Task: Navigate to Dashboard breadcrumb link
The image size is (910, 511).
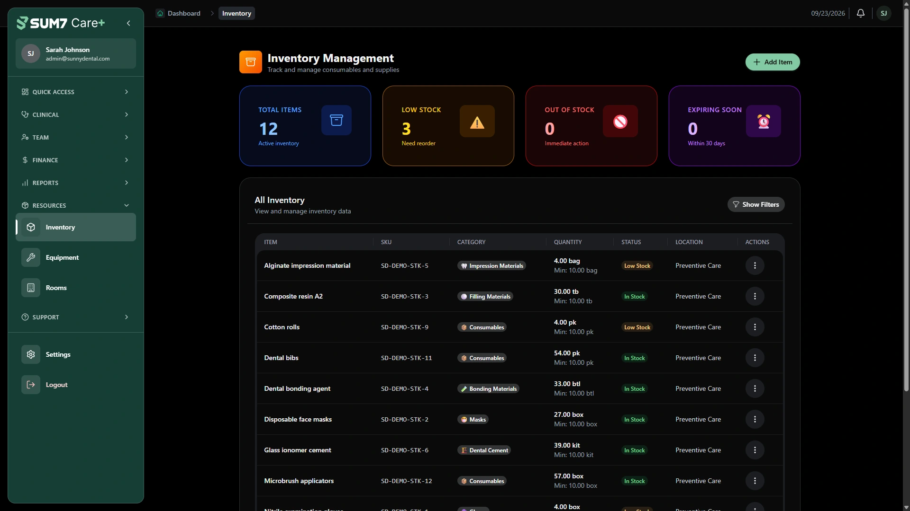Action: (179, 13)
